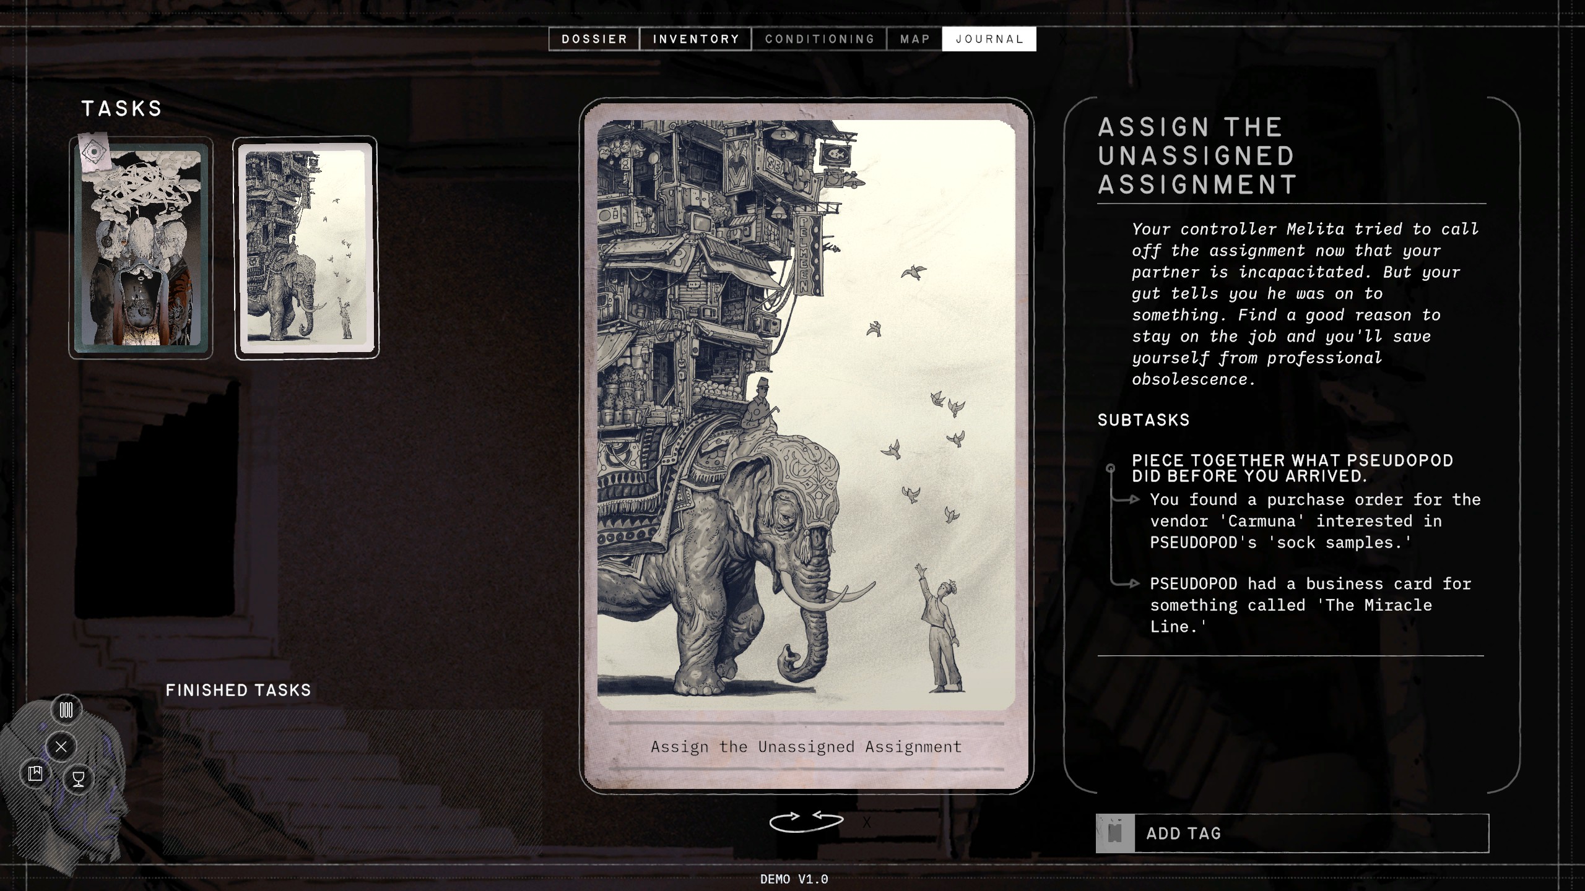1585x891 pixels.
Task: Go to the Conditioning tab
Action: [819, 39]
